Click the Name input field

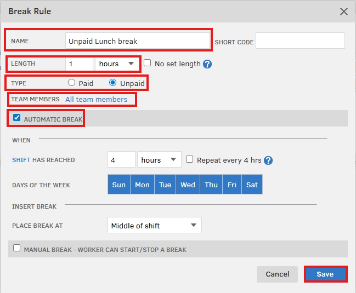click(137, 41)
